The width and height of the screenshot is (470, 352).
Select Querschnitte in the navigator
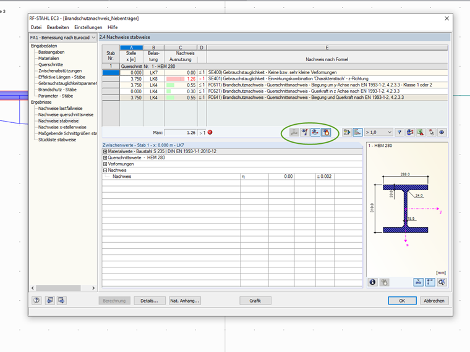[51, 65]
